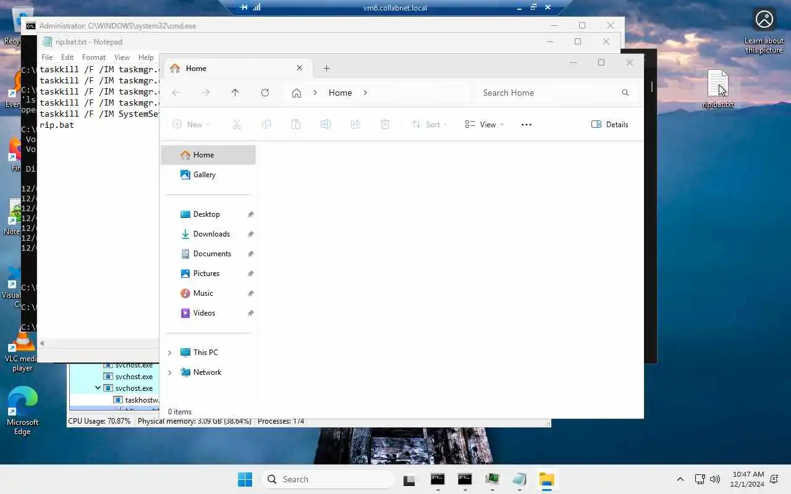This screenshot has height=494, width=791.
Task: Open Microsoft Edge desktop shortcut
Action: pos(22,411)
